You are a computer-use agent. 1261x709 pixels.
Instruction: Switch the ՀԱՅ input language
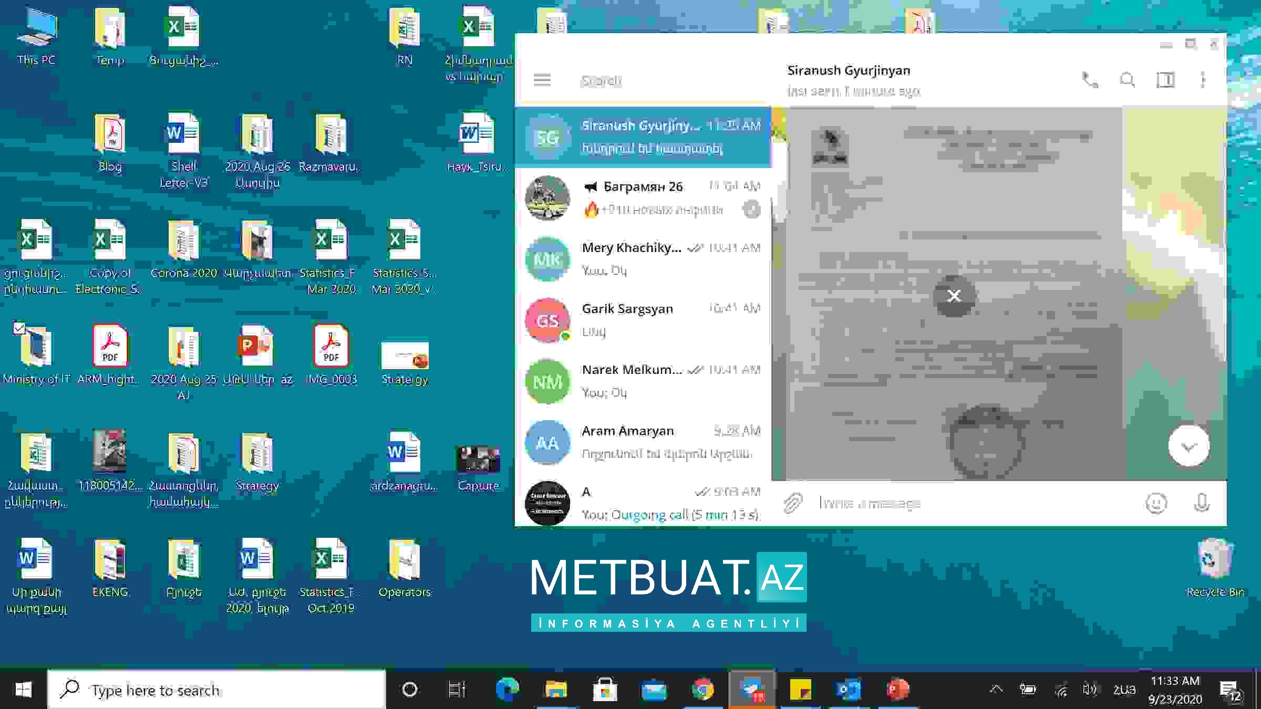tap(1124, 690)
